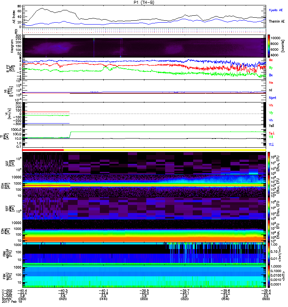The height and width of the screenshot is (307, 288).
Task: Click the 0540 time tick label
Action: click(225, 299)
